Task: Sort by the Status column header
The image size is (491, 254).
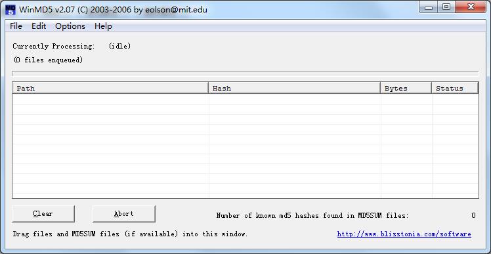Action: pos(455,88)
